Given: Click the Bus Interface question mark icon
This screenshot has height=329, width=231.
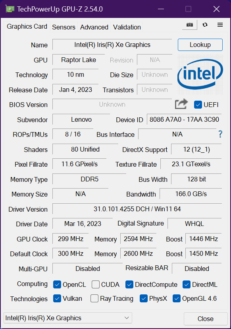Looking at the screenshot, I should tap(220, 134).
